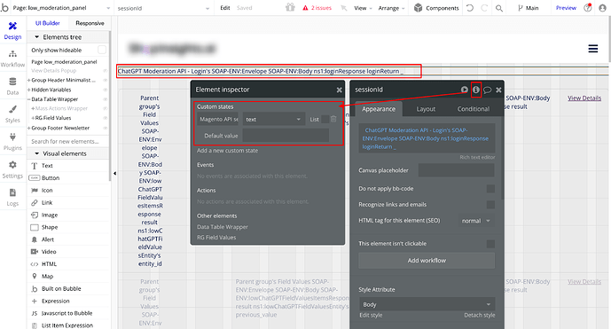This screenshot has height=329, width=611.
Task: Toggle the Only show hideable checkbox
Action: click(x=102, y=50)
